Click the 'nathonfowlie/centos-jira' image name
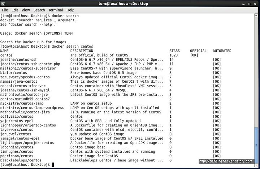 25,112
